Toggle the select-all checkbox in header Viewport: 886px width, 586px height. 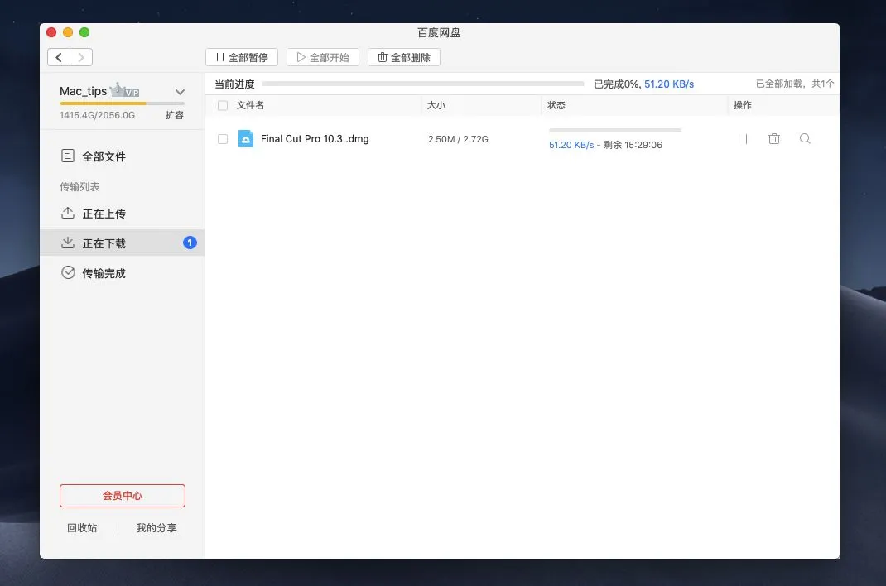[223, 106]
